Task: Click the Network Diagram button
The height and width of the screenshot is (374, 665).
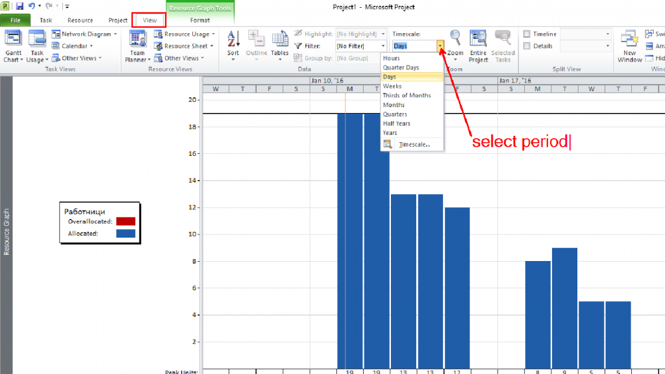Action: [84, 34]
